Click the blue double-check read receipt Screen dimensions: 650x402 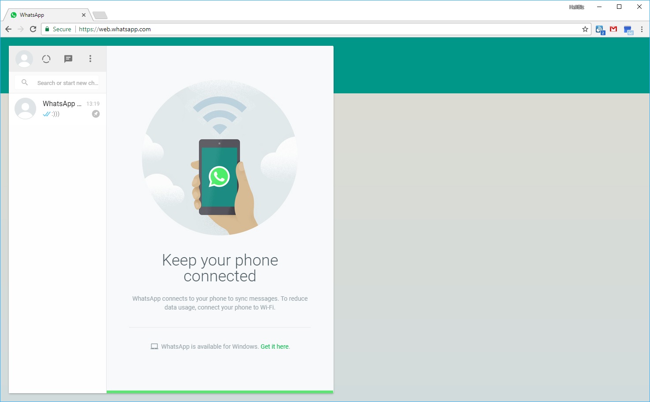click(47, 114)
